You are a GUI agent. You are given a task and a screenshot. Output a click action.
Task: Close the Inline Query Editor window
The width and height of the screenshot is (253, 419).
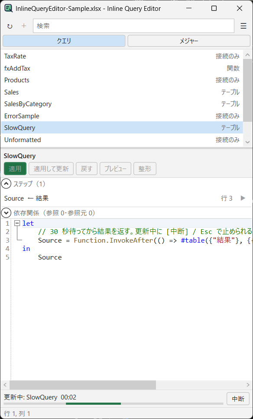click(x=240, y=9)
